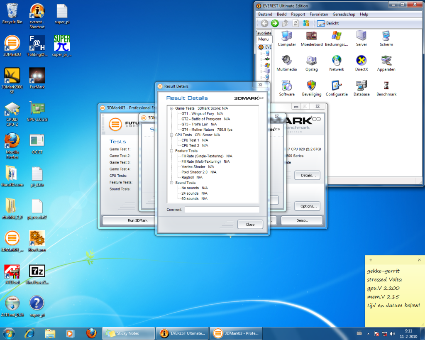Select the GT4 - Mother Nature result row
The width and height of the screenshot is (425, 340).
[207, 130]
